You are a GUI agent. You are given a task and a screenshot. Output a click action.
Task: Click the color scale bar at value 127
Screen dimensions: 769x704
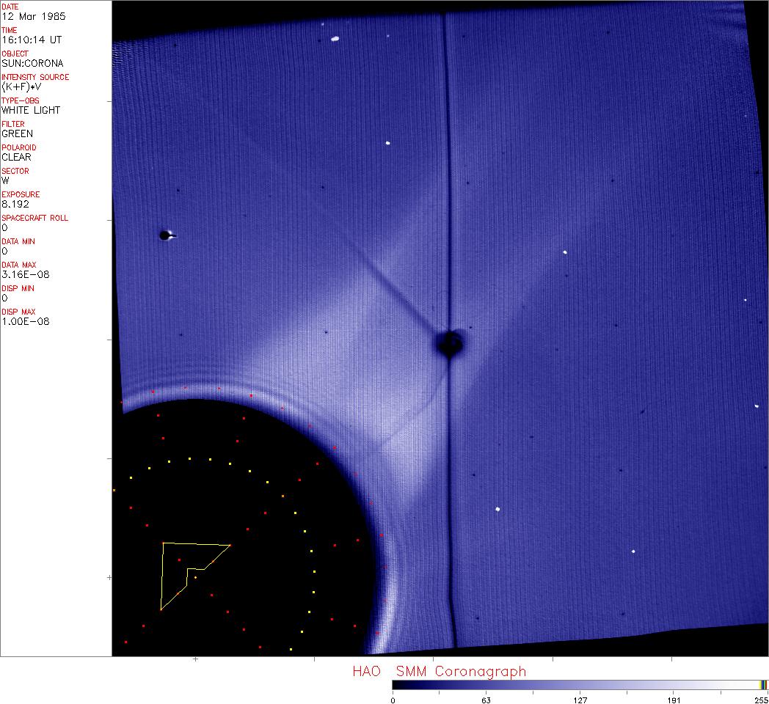(580, 685)
